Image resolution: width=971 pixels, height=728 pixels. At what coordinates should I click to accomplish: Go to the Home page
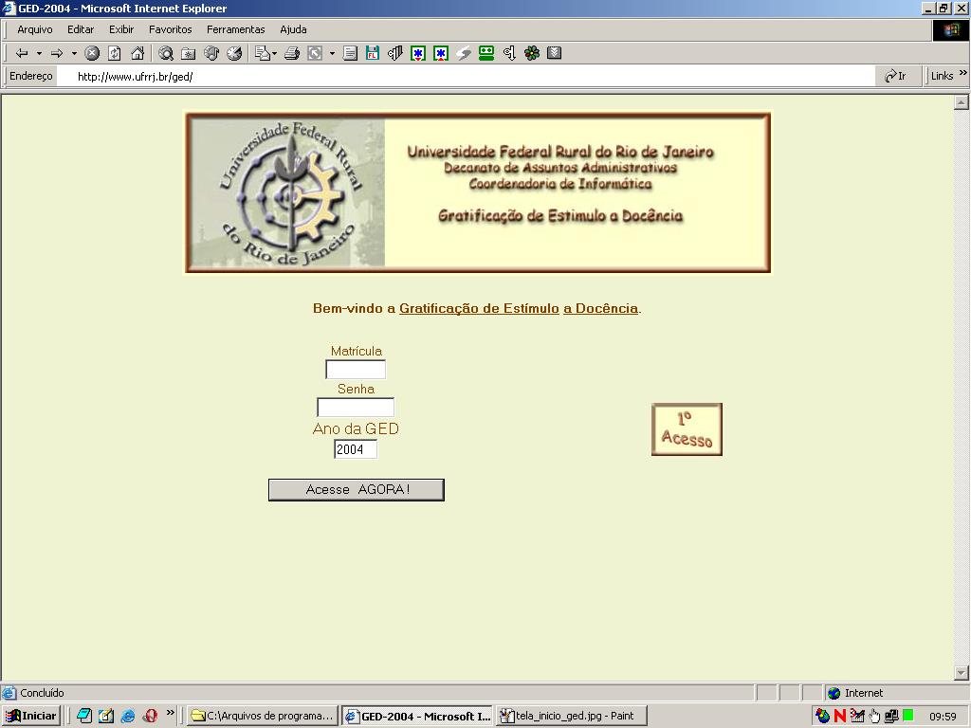coord(137,53)
